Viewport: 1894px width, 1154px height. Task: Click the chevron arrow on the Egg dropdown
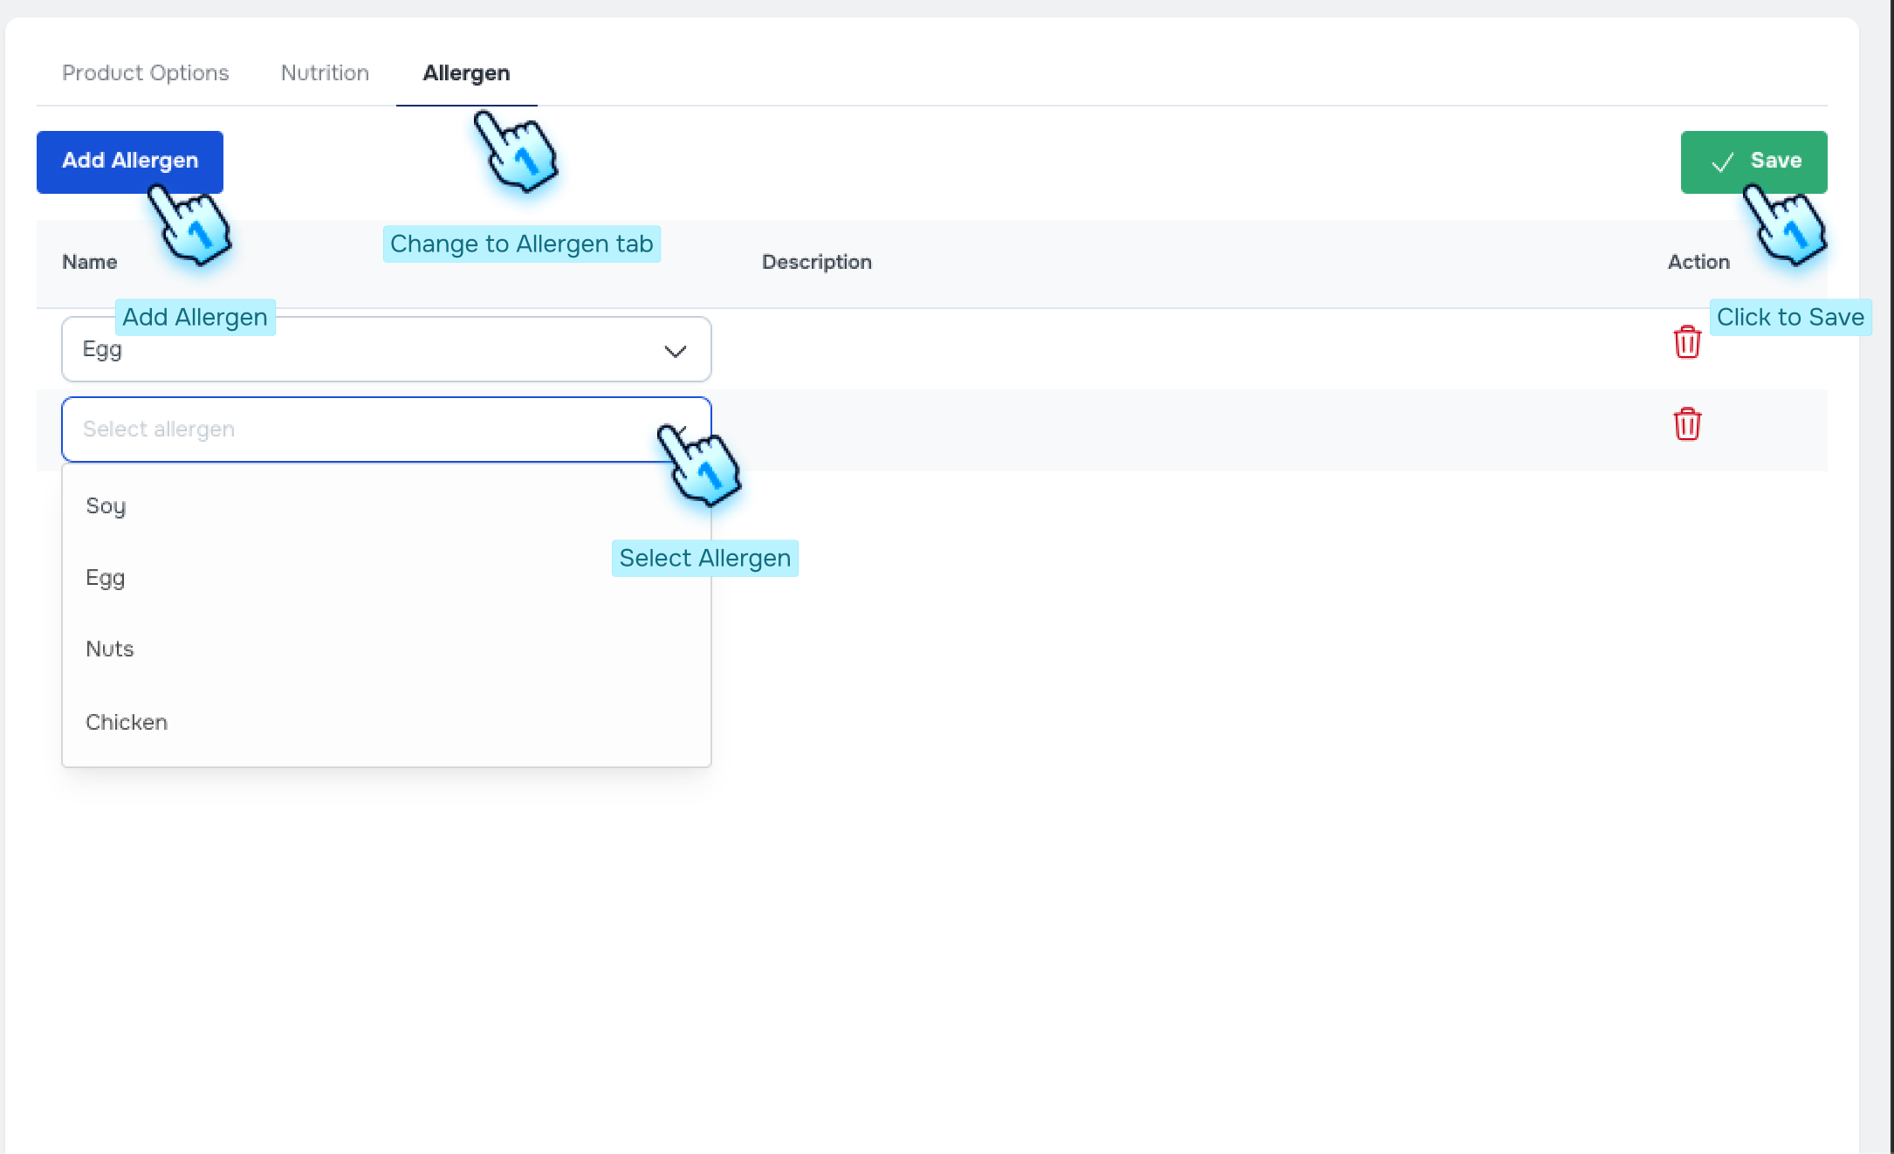(673, 350)
